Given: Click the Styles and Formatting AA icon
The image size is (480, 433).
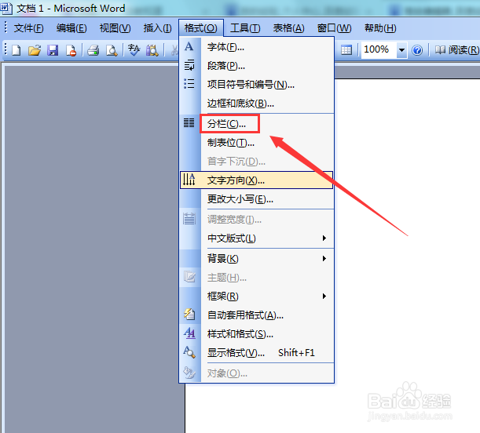Looking at the screenshot, I should [189, 333].
